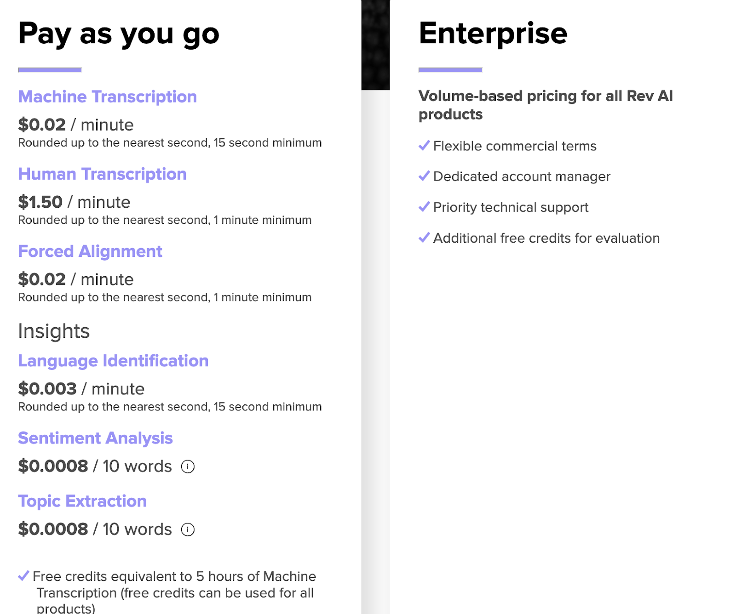Click the checkmark beside Priority technical support
Image resolution: width=736 pixels, height=614 pixels.
(x=424, y=207)
